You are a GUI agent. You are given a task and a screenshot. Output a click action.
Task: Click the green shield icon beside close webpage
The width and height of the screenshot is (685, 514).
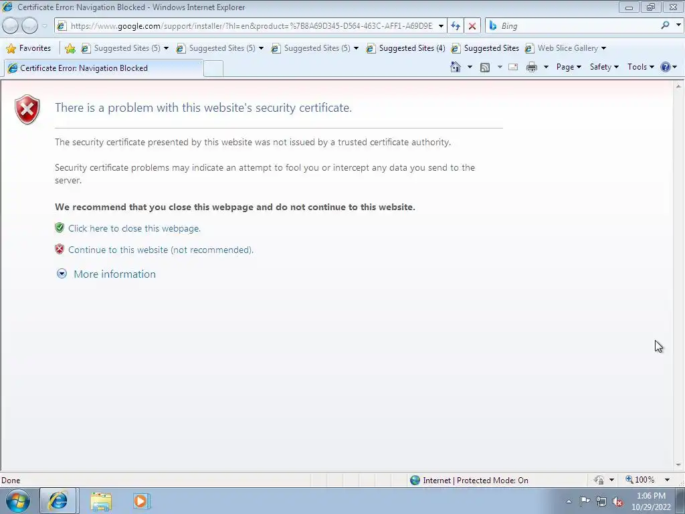pyautogui.click(x=60, y=228)
